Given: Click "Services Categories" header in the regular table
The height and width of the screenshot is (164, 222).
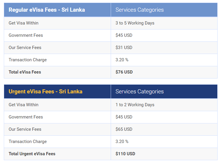Looking at the screenshot, I should 139,10.
